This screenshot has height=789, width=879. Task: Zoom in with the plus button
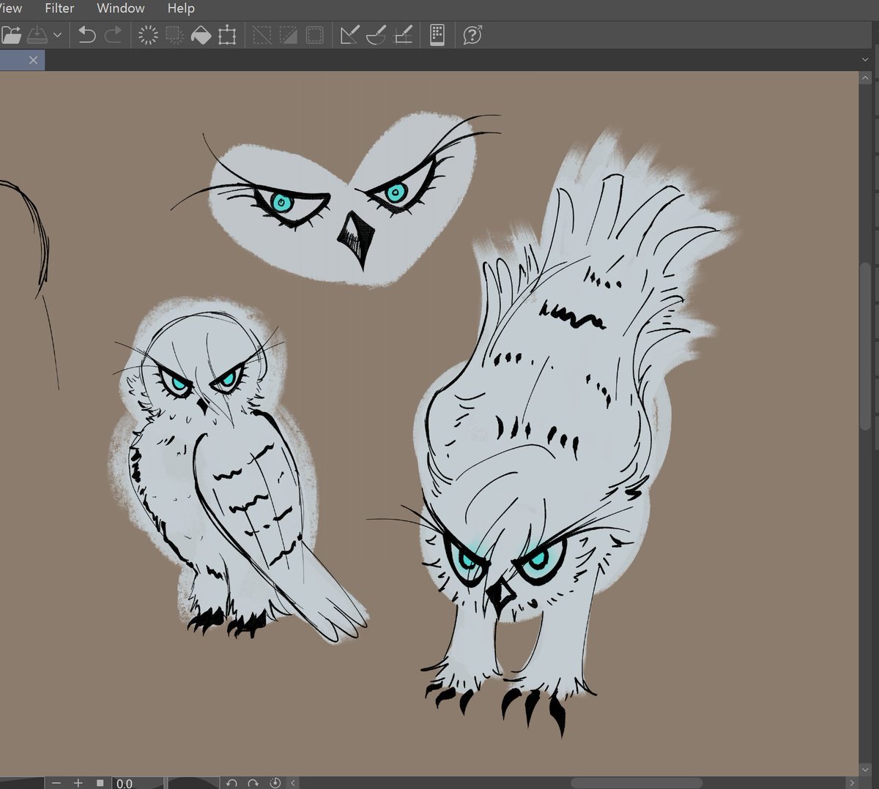point(78,783)
